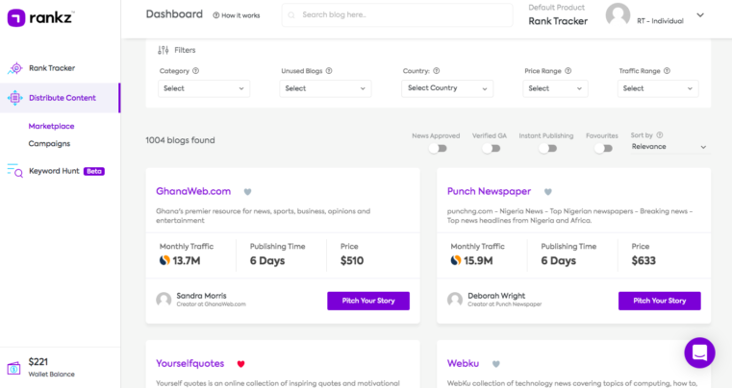Toggle the Verified GA switch
This screenshot has height=388, width=732.
click(492, 148)
